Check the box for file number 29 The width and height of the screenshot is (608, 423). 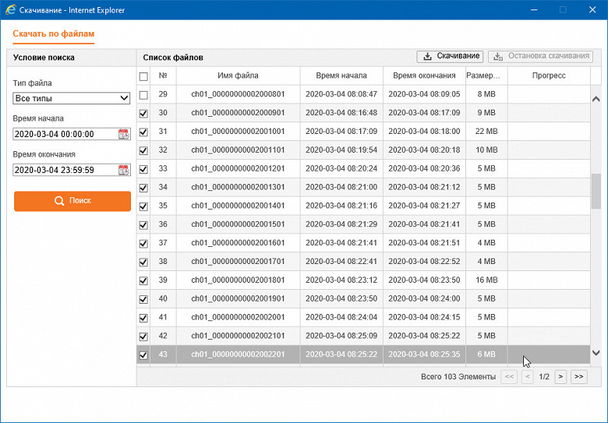[x=143, y=95]
